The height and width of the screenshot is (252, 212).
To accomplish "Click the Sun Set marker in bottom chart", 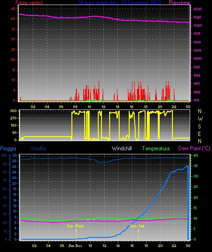I will coord(137,226).
